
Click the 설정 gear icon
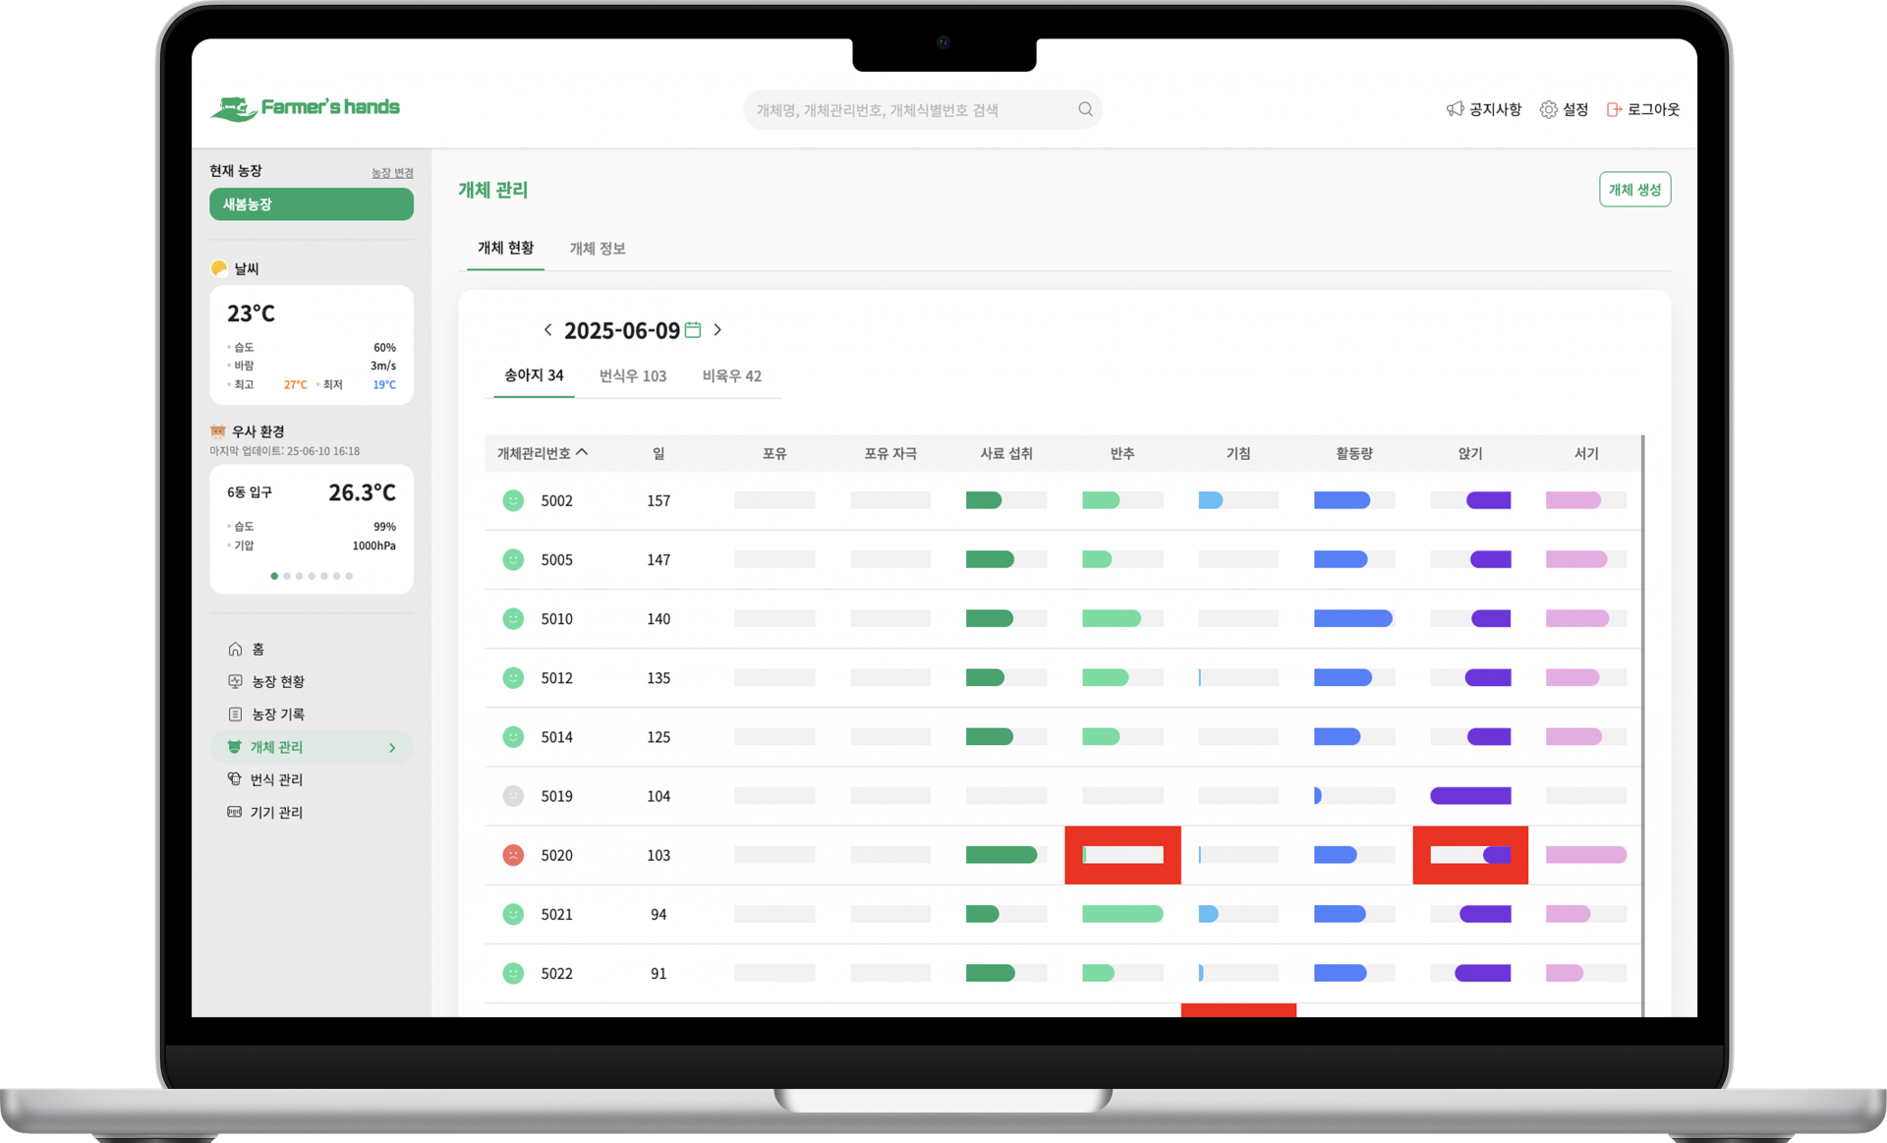(x=1548, y=109)
